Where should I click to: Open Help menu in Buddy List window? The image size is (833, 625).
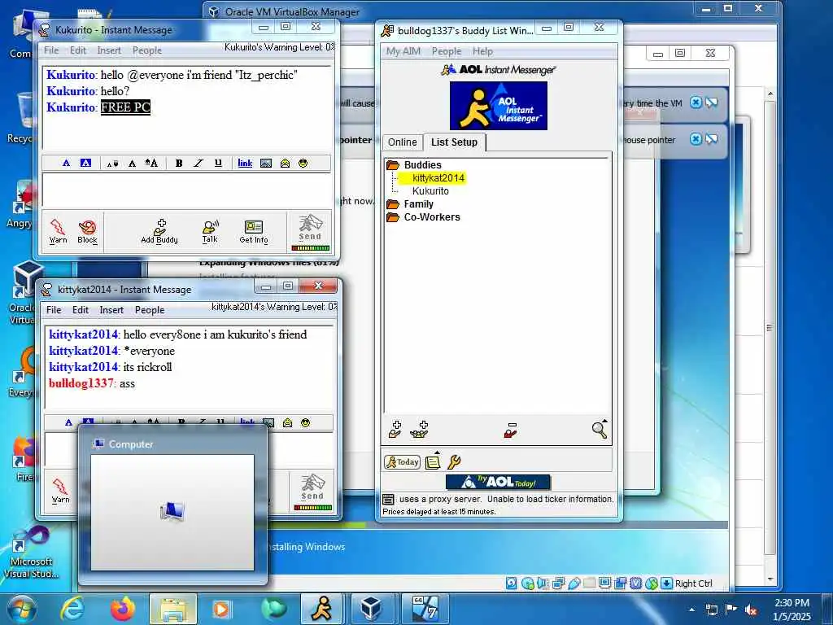[482, 51]
